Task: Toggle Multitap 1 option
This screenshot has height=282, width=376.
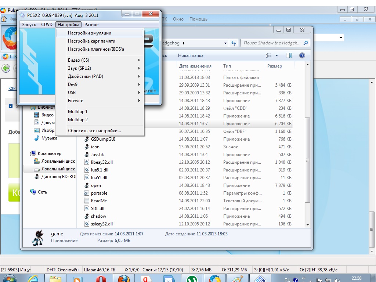Action: (x=100, y=112)
